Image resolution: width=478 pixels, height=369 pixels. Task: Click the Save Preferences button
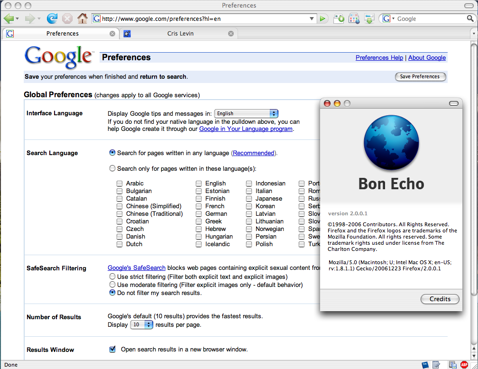click(x=420, y=76)
